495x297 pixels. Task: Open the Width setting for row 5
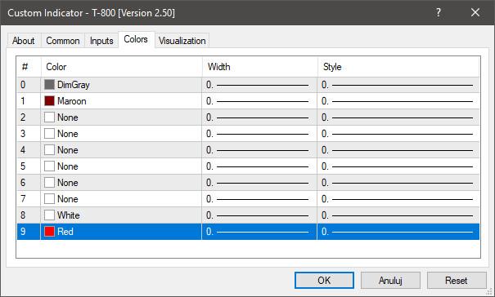[x=259, y=166]
